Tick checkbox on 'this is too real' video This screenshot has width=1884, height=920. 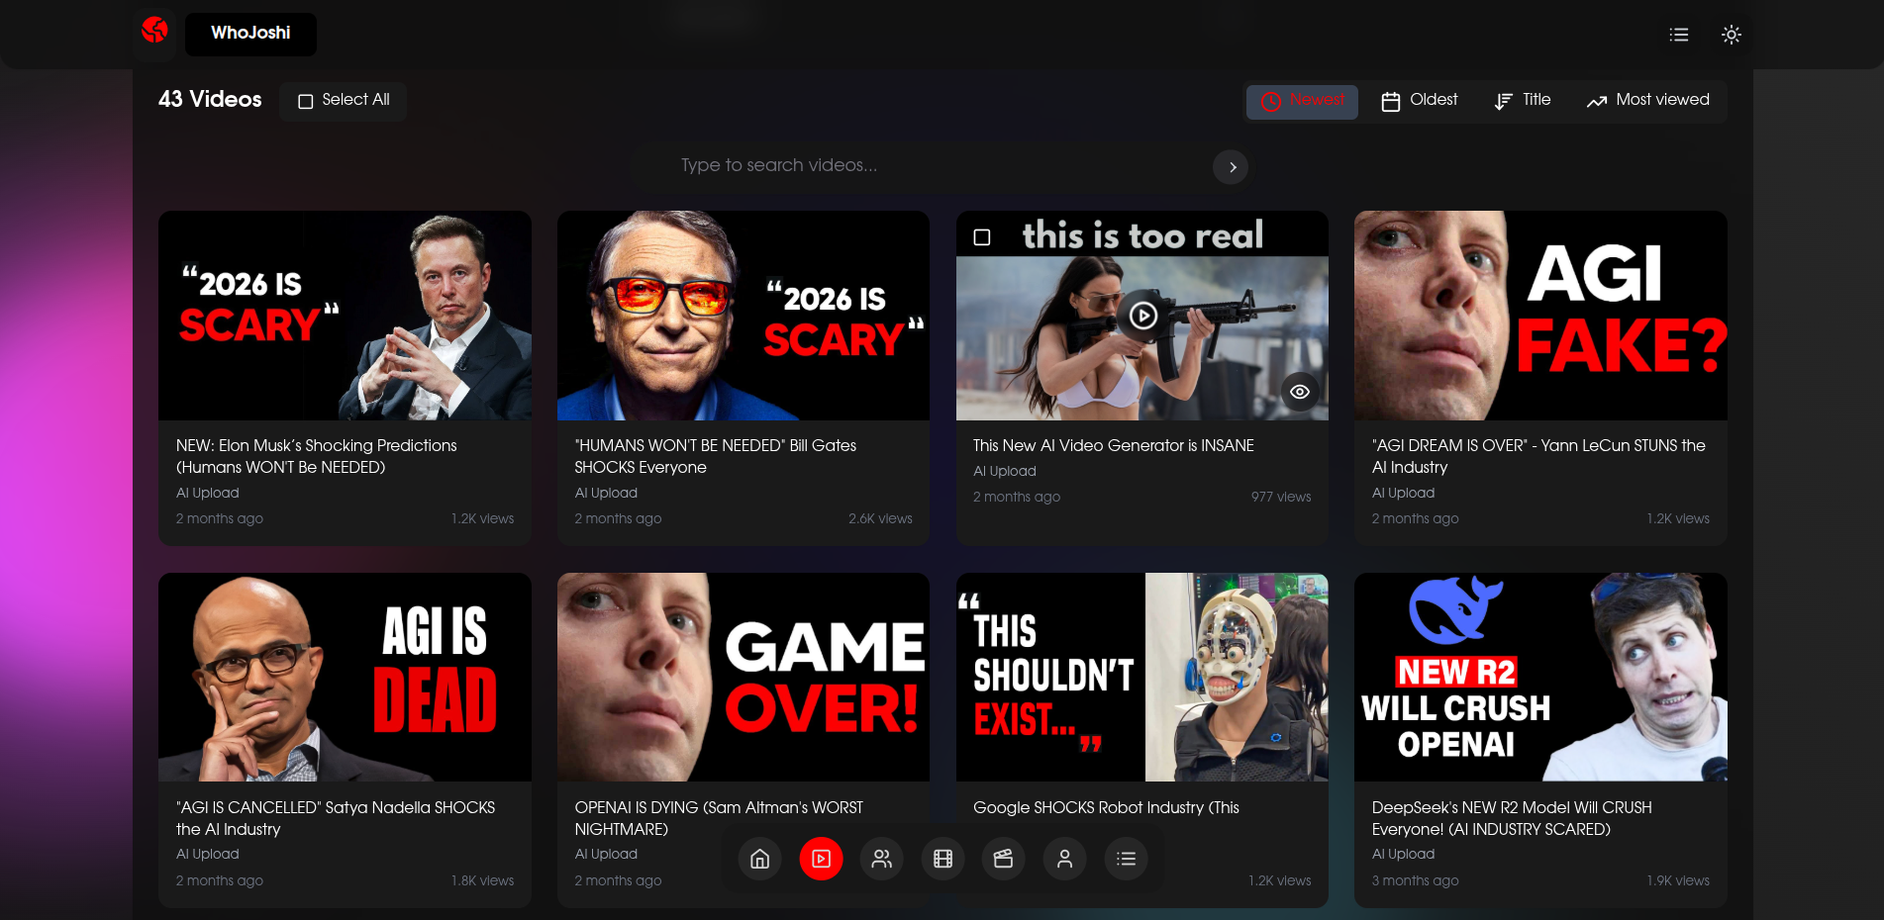coord(982,237)
